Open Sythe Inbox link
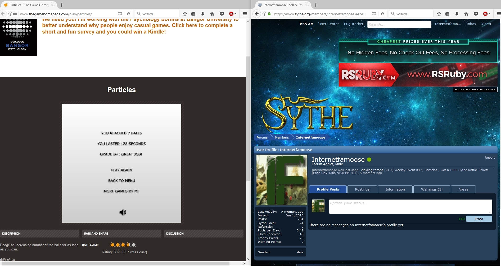This screenshot has height=266, width=501. click(x=471, y=24)
